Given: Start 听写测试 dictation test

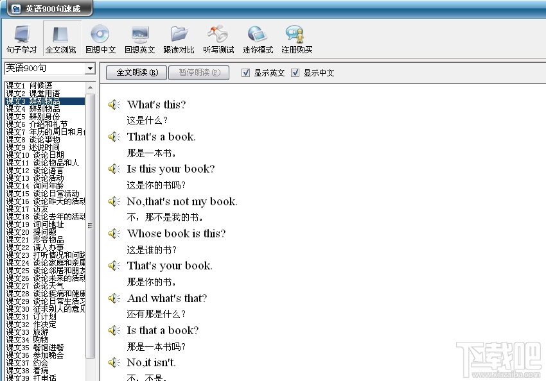Looking at the screenshot, I should 218,38.
